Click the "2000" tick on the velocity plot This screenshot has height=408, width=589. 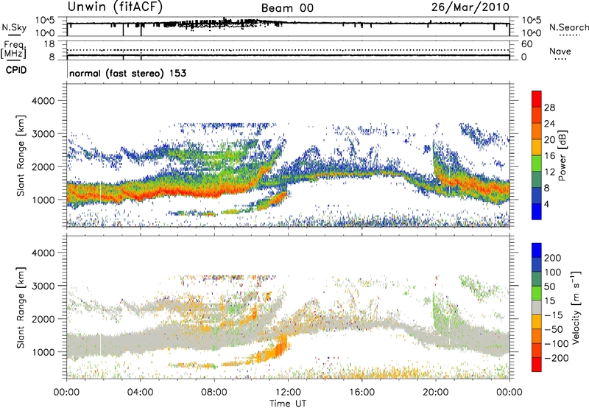click(43, 319)
